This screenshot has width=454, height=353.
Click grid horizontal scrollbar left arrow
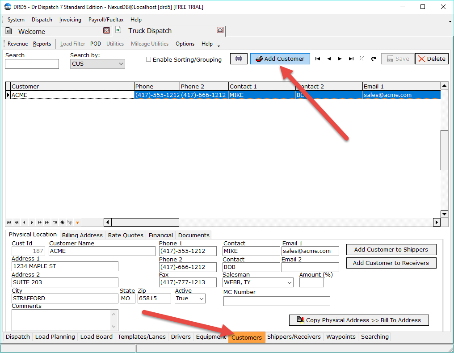coord(107,223)
